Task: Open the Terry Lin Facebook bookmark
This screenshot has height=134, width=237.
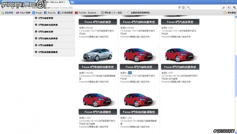Action: (x=50, y=13)
